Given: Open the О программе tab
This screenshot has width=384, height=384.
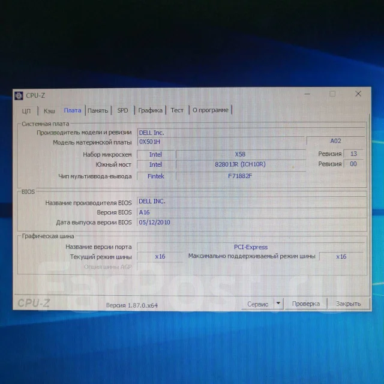Looking at the screenshot, I should coord(211,110).
